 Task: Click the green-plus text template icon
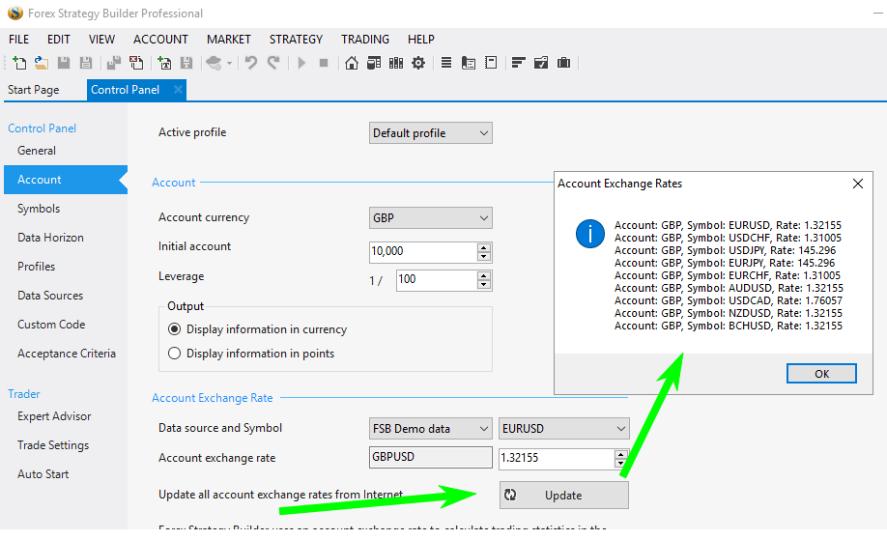click(164, 63)
